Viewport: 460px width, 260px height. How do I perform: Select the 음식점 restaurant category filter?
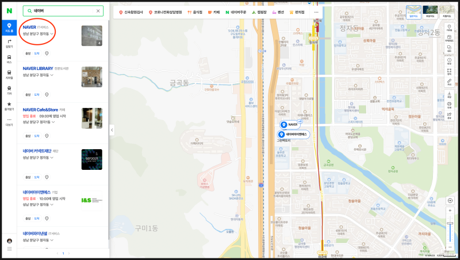(x=195, y=12)
